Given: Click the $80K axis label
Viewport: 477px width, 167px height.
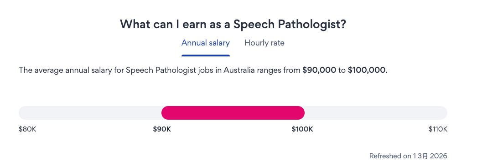Looking at the screenshot, I should pos(27,129).
